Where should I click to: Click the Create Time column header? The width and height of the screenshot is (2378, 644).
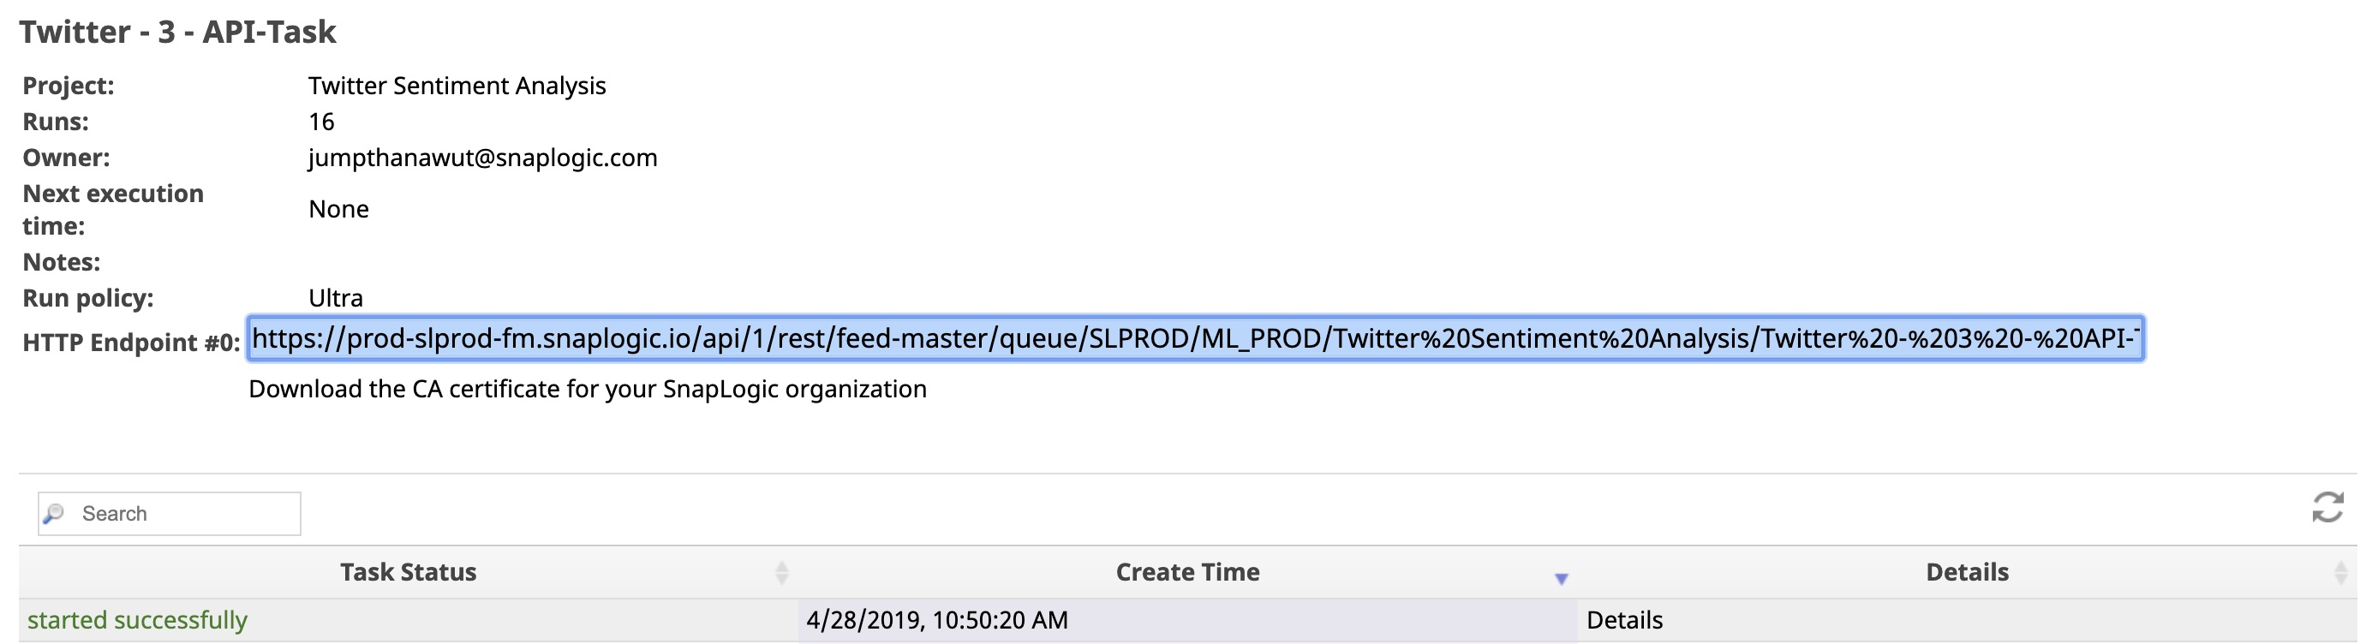[x=1187, y=572]
